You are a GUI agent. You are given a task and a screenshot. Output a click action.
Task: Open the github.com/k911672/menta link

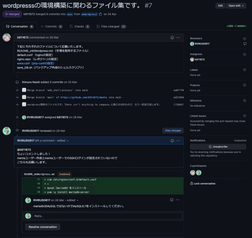click(x=84, y=97)
